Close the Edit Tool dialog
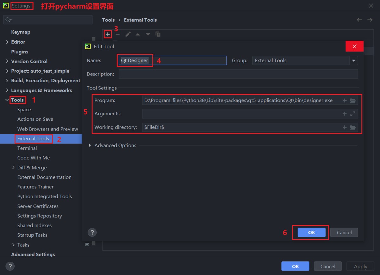The height and width of the screenshot is (275, 380). pyautogui.click(x=355, y=46)
